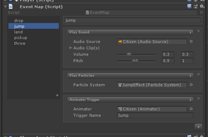Open object picker for Animator

[x=191, y=109]
